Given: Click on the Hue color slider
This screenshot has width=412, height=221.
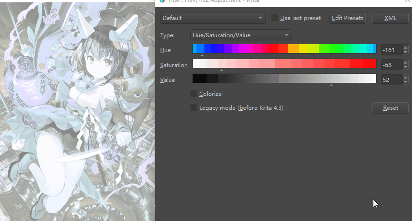Looking at the screenshot, I should coord(284,49).
